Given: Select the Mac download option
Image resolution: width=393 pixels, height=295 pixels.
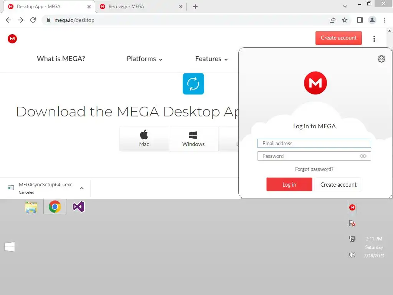Looking at the screenshot, I should coord(144,139).
